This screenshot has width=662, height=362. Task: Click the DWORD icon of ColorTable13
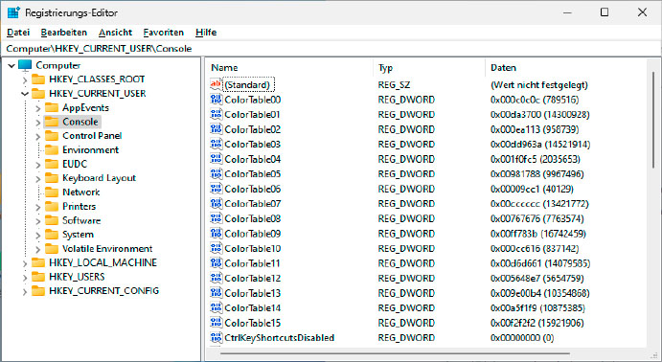(216, 293)
